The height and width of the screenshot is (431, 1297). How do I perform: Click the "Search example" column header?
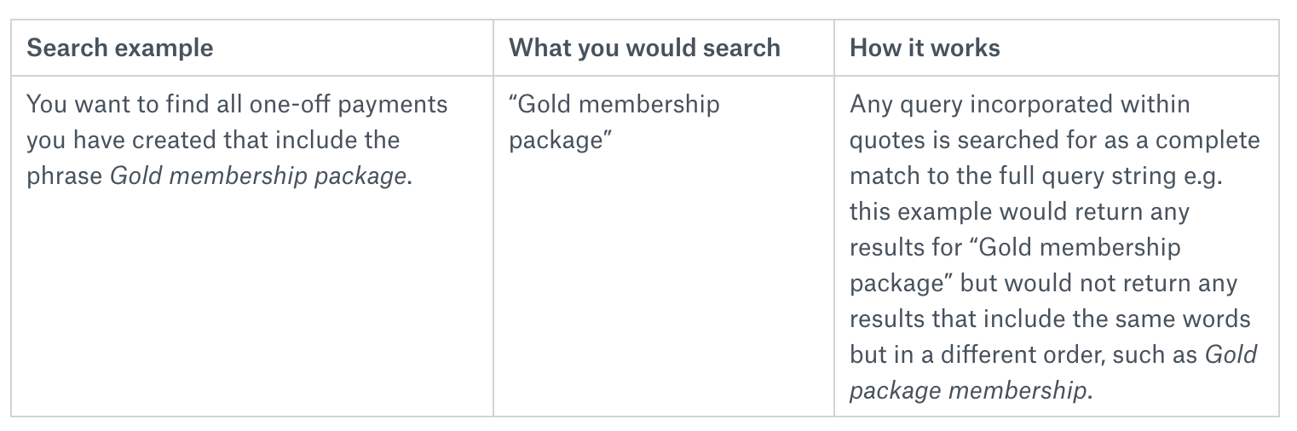[x=119, y=48]
